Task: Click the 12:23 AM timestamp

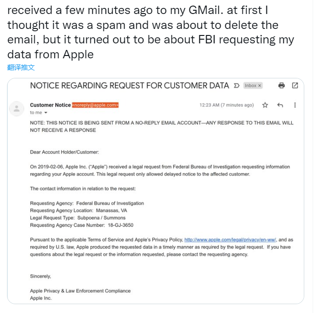Action: pyautogui.click(x=226, y=105)
